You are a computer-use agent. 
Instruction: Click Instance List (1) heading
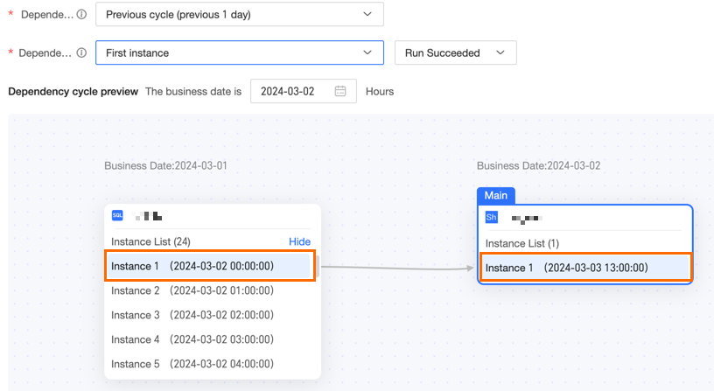tap(522, 243)
